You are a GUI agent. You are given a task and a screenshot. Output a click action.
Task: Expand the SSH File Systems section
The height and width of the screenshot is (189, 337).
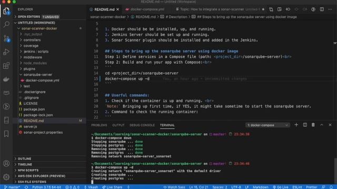(x=49, y=182)
